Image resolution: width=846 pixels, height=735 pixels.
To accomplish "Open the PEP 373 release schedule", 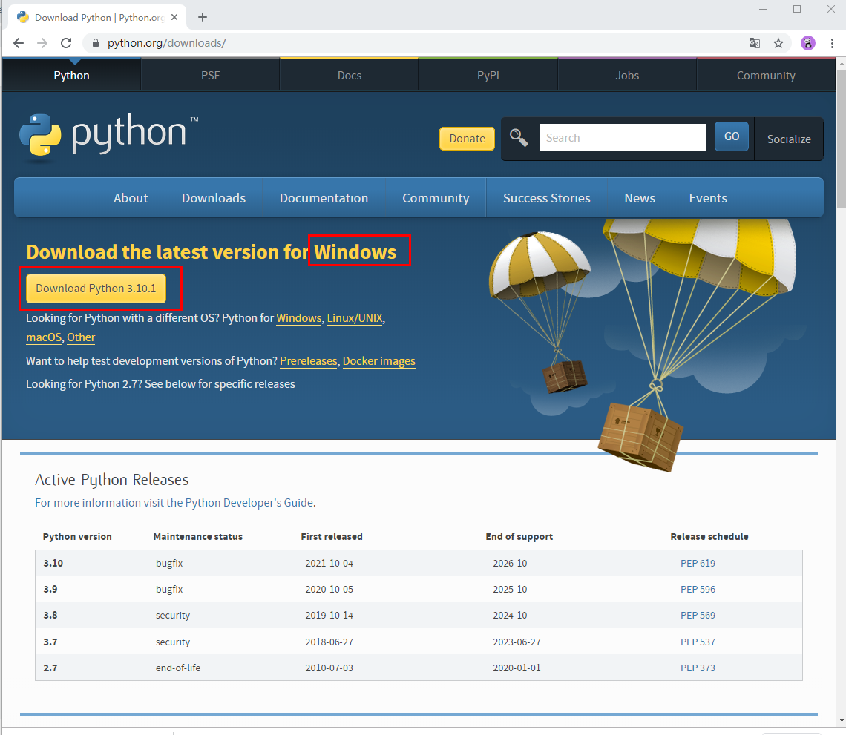I will tap(698, 668).
